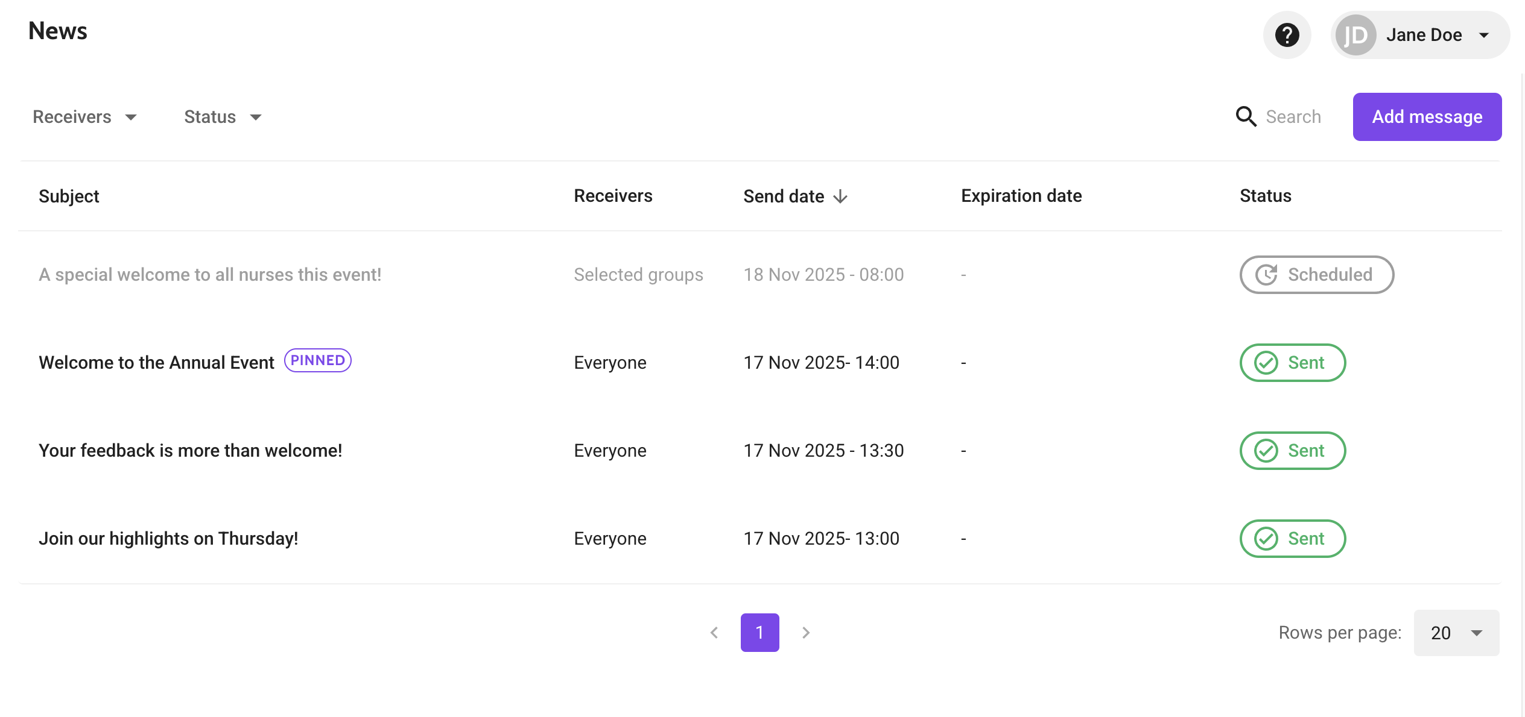Click the Add message button
This screenshot has width=1525, height=717.
(1427, 117)
